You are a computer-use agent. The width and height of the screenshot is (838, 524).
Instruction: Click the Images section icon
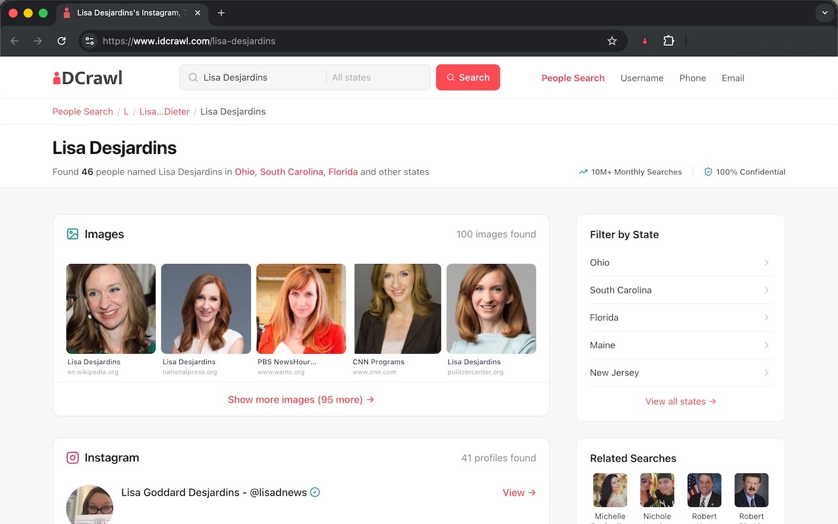coord(73,234)
